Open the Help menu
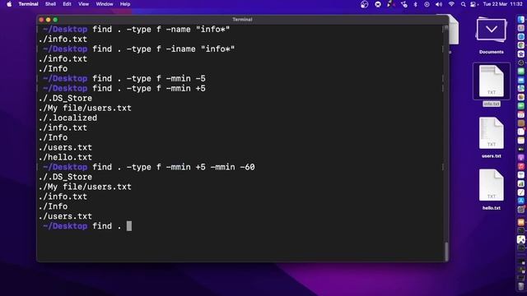Viewport: 527px width, 296px height. point(125,4)
